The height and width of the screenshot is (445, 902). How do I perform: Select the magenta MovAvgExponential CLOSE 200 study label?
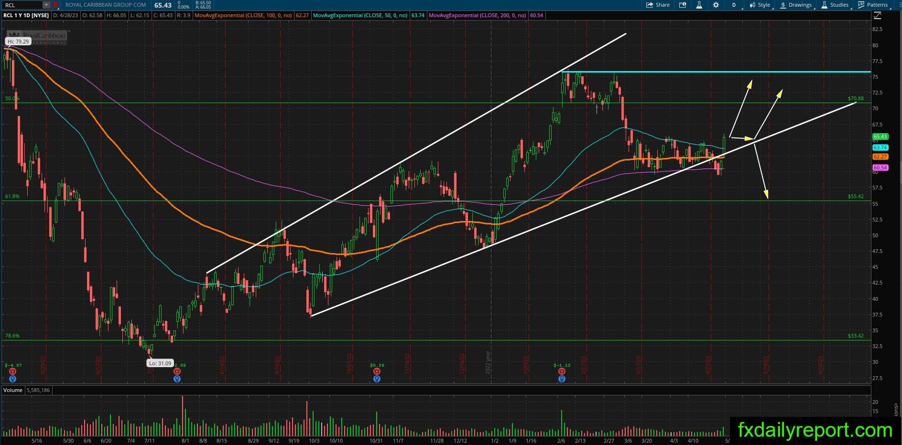tap(478, 15)
